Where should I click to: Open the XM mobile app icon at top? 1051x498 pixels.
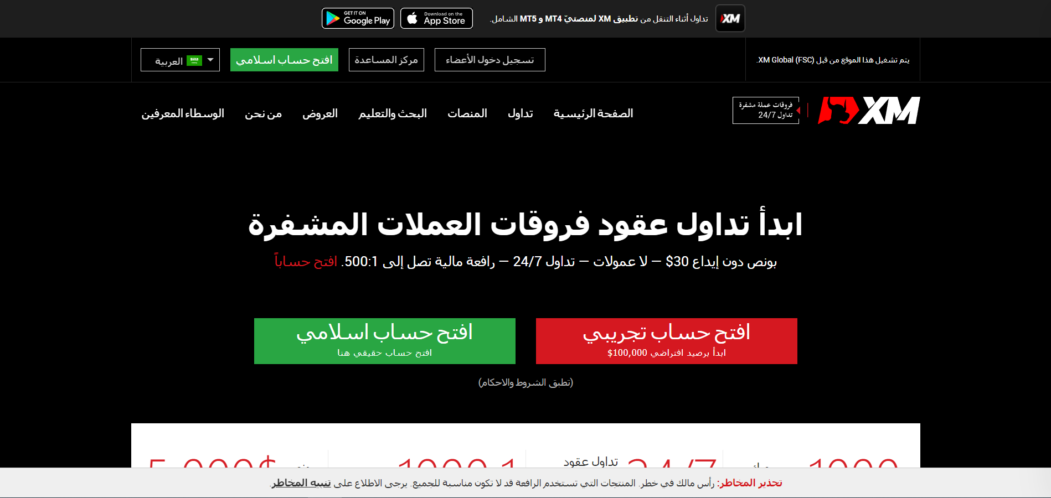point(730,18)
